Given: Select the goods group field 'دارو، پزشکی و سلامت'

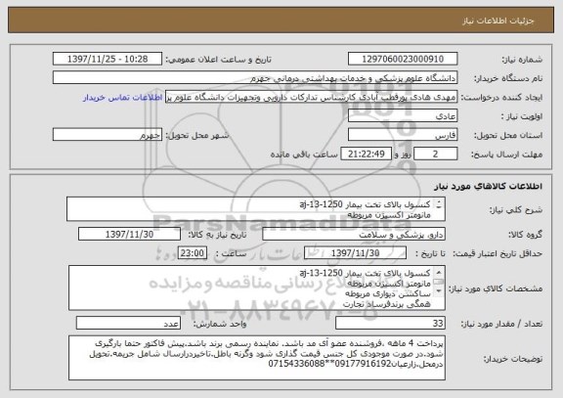Looking at the screenshot, I should (354, 234).
